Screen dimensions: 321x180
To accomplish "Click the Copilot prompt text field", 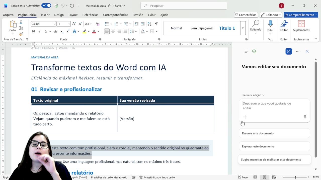I will point(274,106).
